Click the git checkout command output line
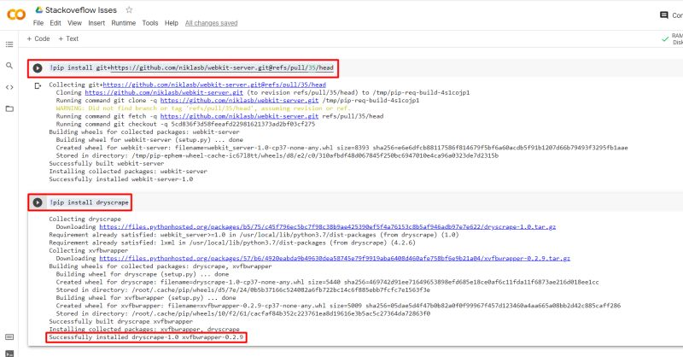This screenshot has height=357, width=683. tap(185, 124)
